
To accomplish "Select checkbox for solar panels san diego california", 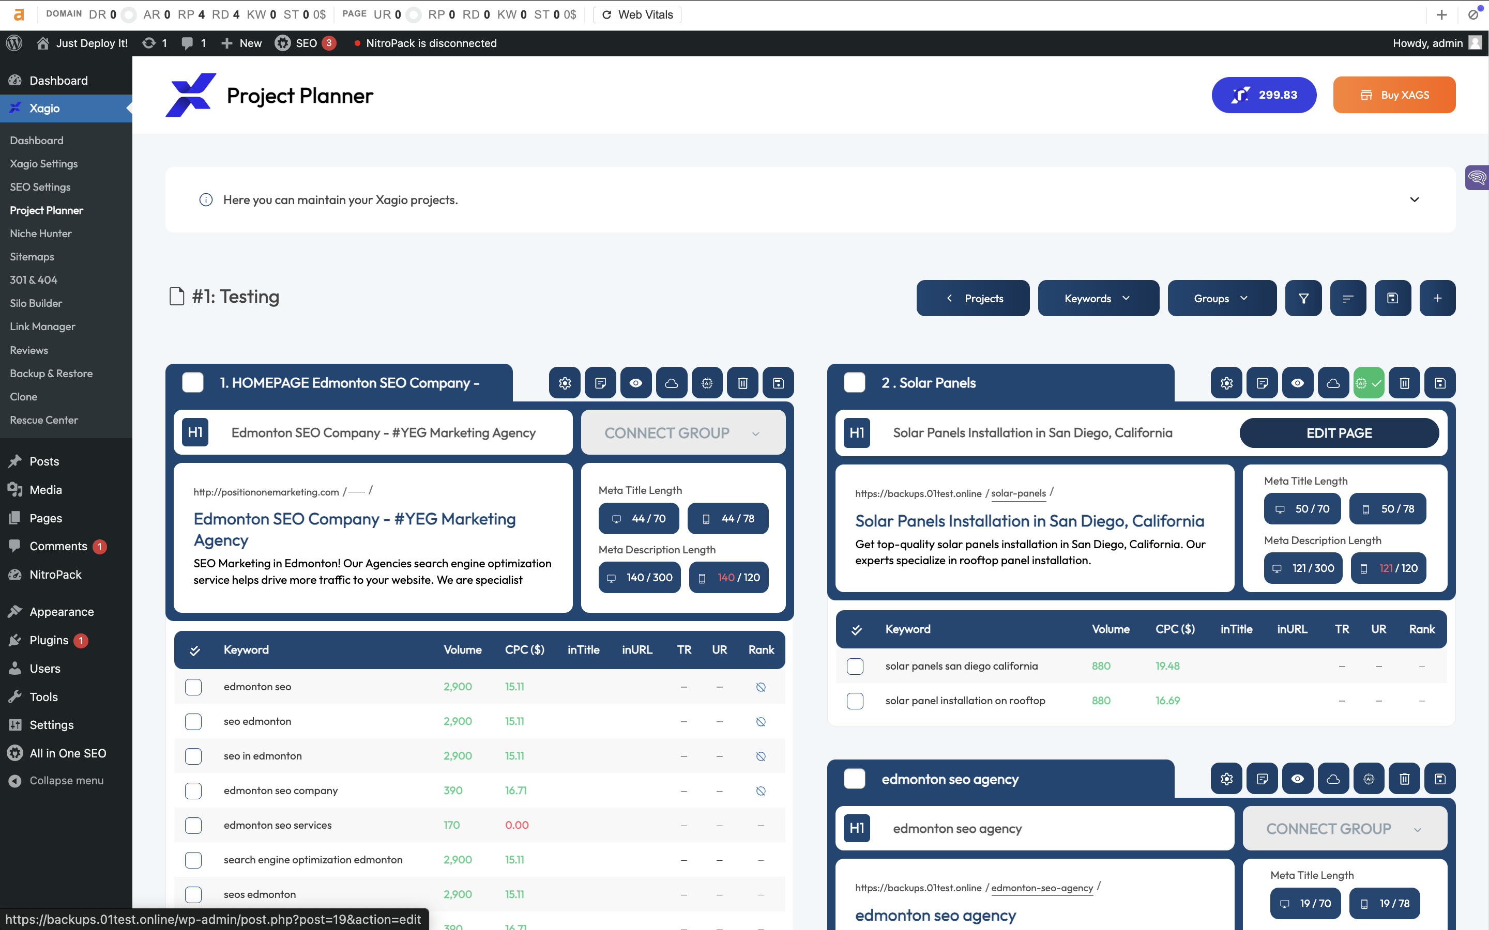I will tap(855, 666).
